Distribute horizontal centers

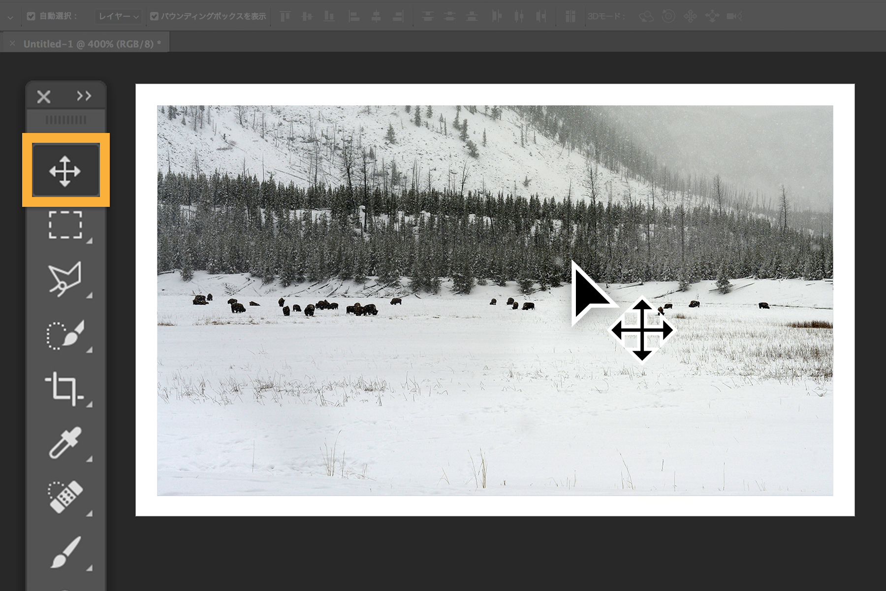pyautogui.click(x=519, y=16)
